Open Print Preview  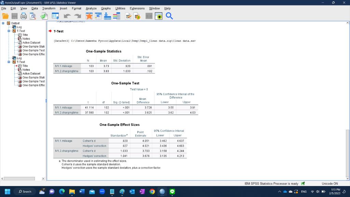(x=33, y=16)
